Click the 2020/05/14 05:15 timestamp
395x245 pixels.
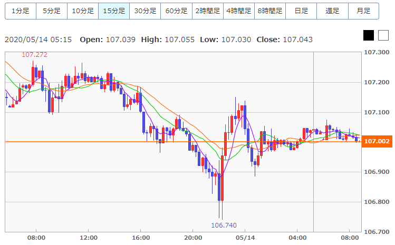[38, 40]
